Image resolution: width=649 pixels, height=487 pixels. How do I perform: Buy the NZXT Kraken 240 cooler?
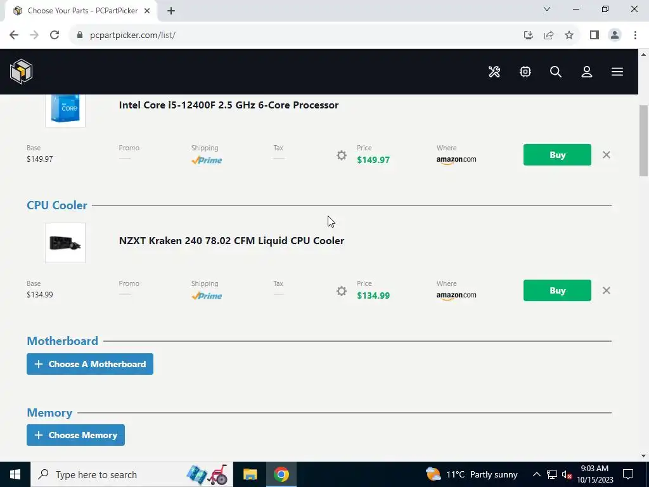coord(557,290)
